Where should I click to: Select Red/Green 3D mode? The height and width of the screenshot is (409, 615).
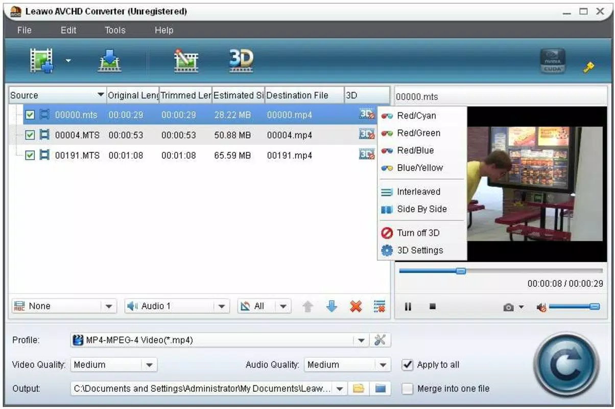421,133
